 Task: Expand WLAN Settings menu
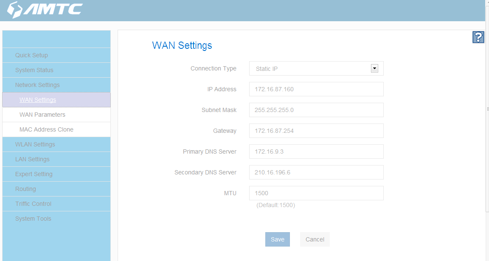click(56, 144)
